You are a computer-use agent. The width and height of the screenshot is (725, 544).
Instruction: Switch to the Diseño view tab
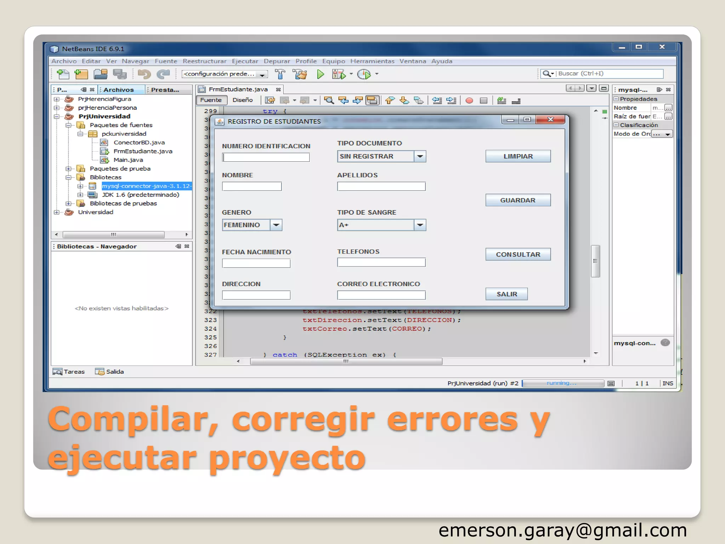click(242, 100)
